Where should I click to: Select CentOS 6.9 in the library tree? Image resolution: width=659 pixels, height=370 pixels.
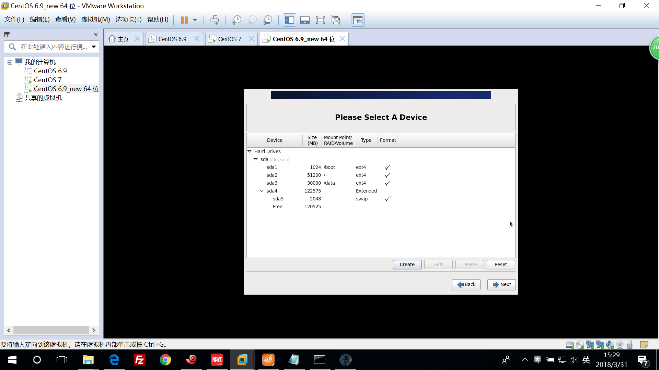point(50,71)
